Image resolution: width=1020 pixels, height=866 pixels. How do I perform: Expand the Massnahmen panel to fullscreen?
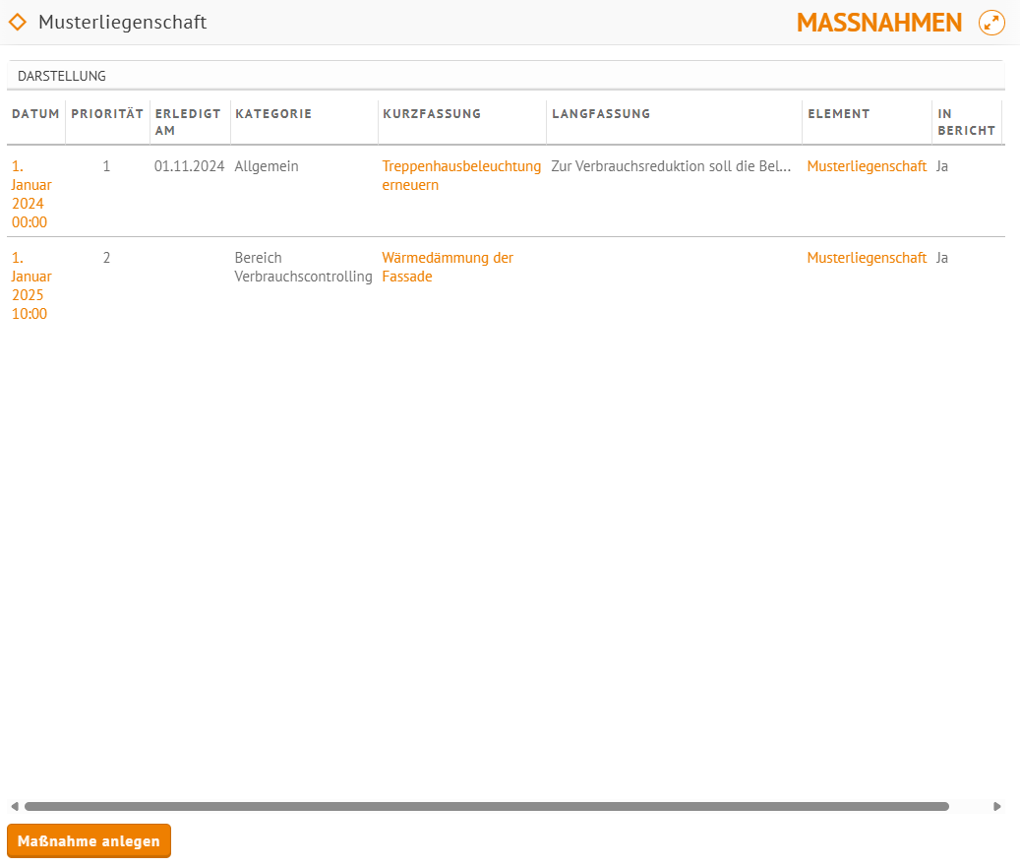tap(991, 23)
